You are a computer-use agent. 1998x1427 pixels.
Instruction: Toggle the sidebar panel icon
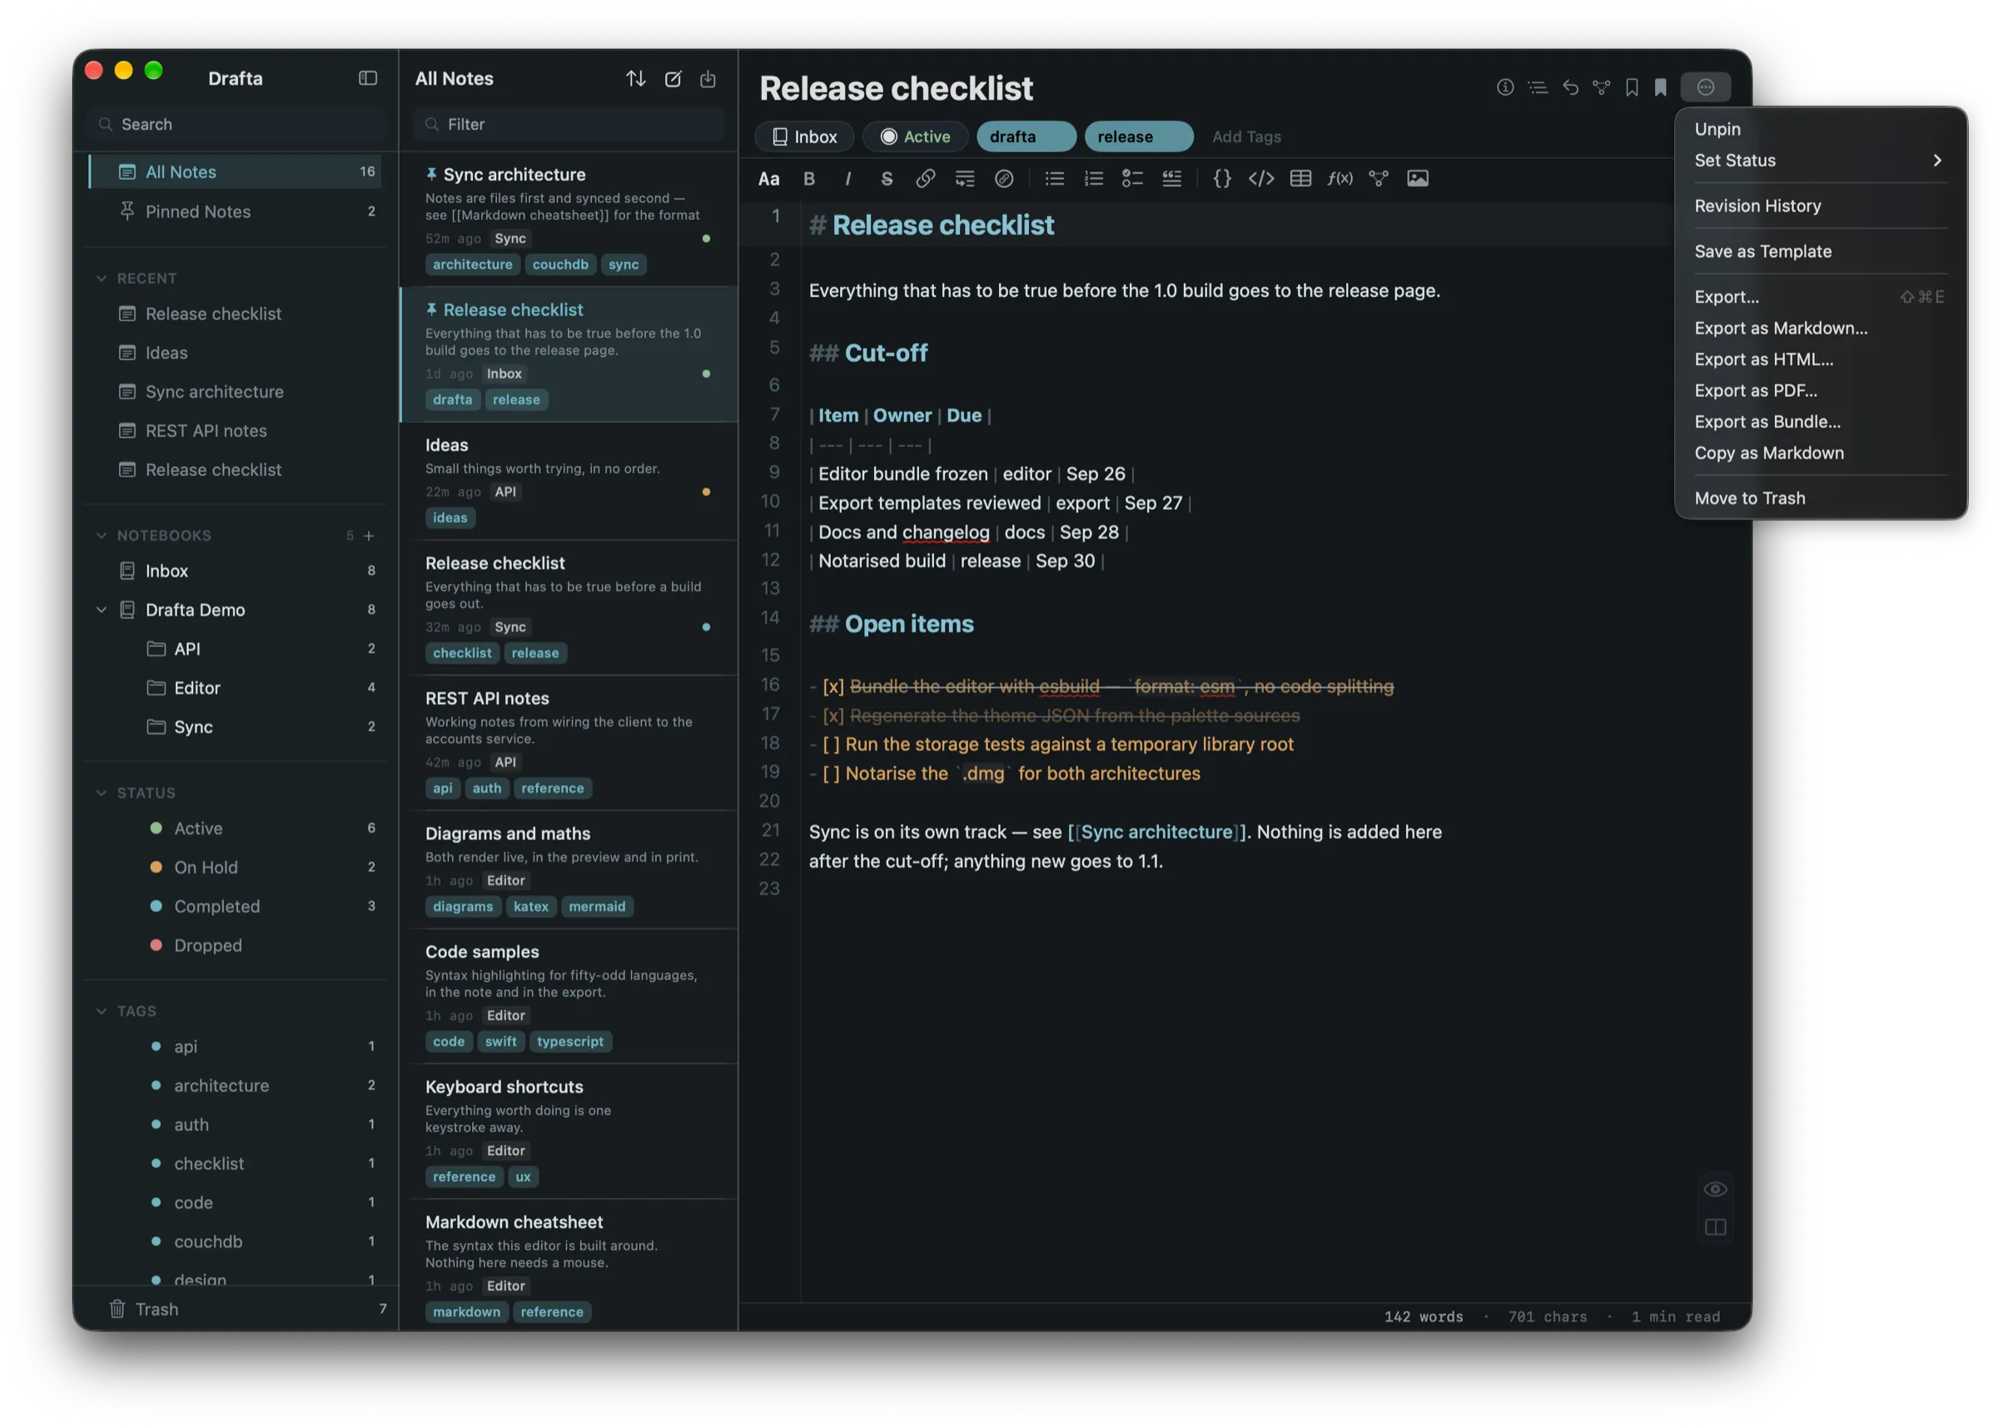pyautogui.click(x=367, y=78)
